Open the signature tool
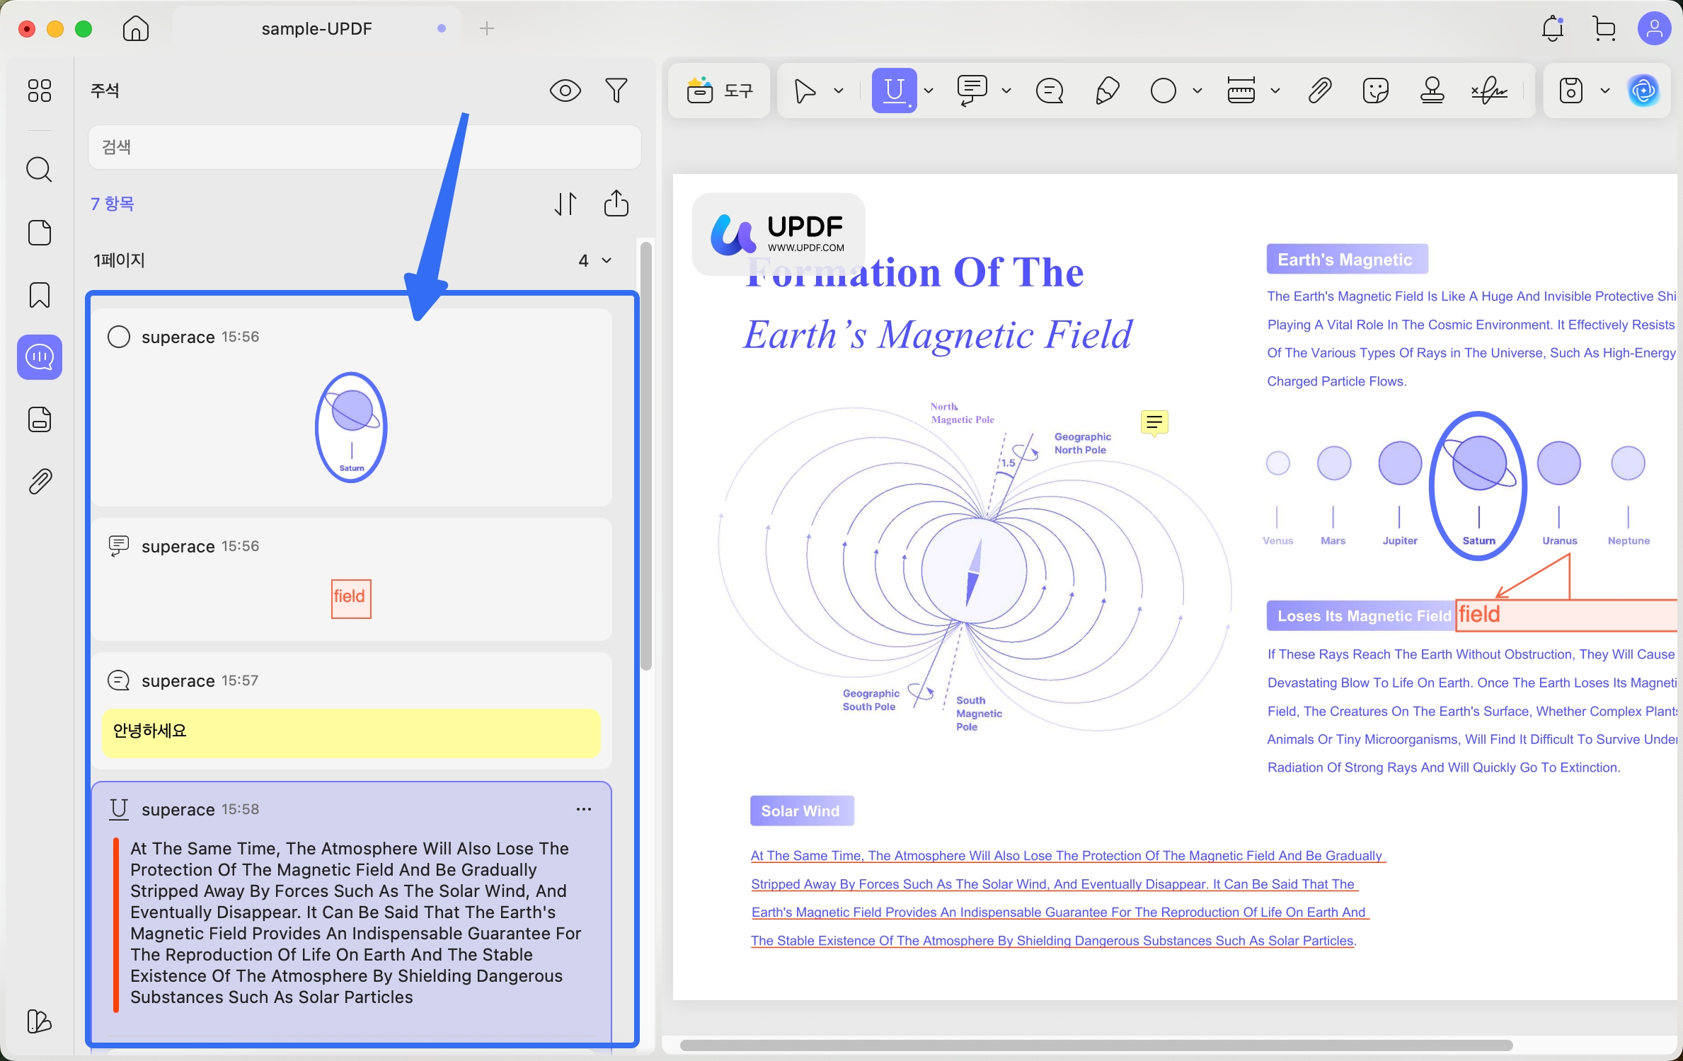1683x1061 pixels. coord(1489,91)
